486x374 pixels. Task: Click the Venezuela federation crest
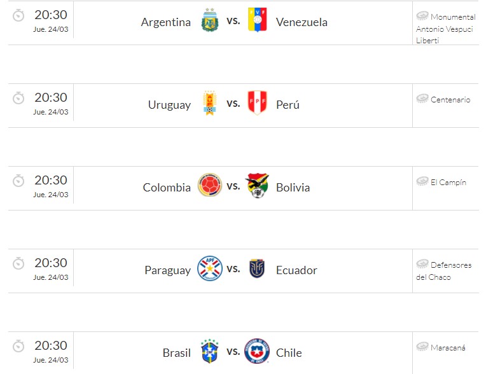pyautogui.click(x=257, y=20)
